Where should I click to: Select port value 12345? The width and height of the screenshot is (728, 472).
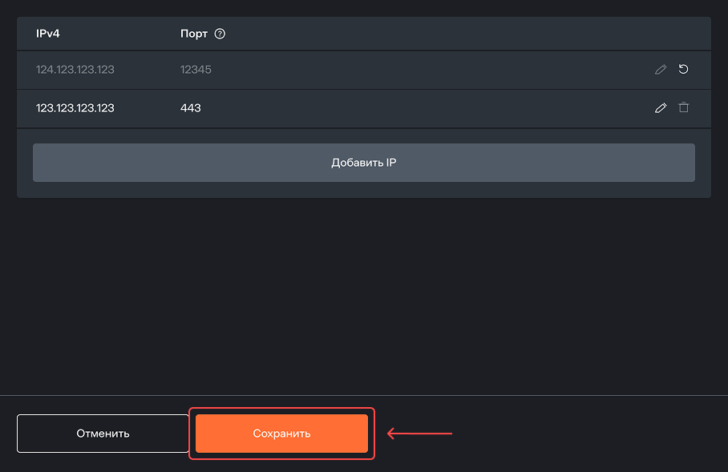tap(196, 70)
